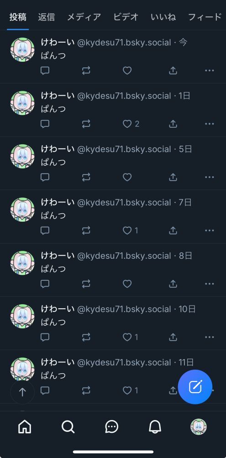226x458 pixels.
Task: Switch to the 返信 tab
Action: (x=46, y=17)
